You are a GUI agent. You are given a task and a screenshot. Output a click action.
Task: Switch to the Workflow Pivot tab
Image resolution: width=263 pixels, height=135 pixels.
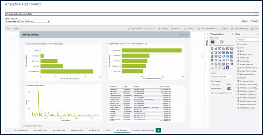pos(95,130)
